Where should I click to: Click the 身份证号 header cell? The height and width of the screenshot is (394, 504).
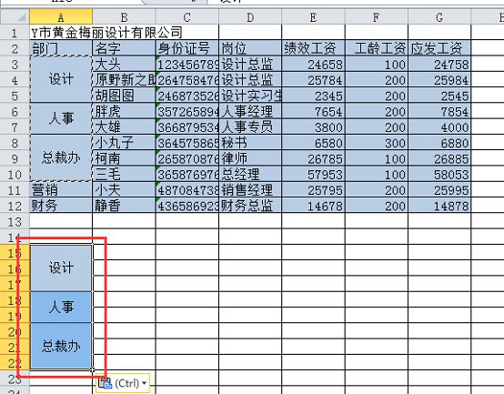[x=187, y=48]
